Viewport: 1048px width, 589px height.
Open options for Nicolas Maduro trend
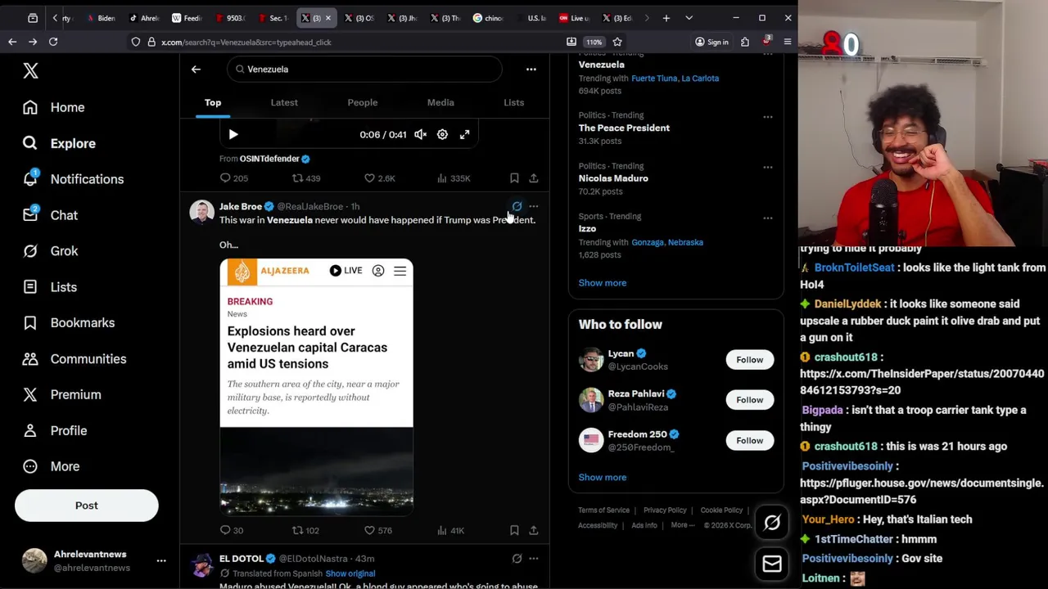(x=768, y=168)
